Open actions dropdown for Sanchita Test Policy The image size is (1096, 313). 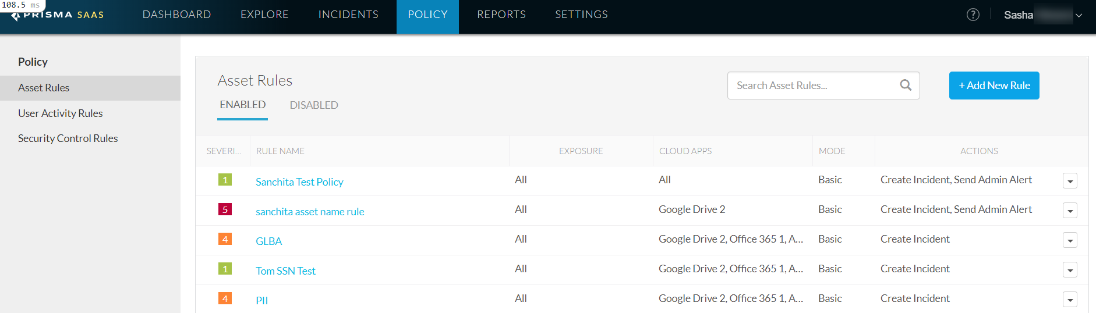coord(1070,181)
